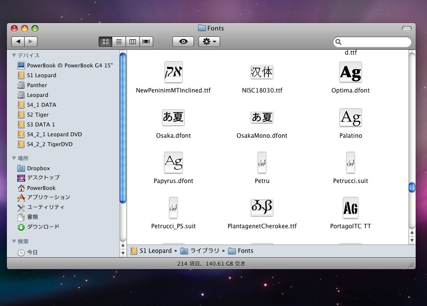Viewport: 427px width, 306px height.
Task: Select the PlantagenetCherokee.ttf font icon
Action: 262,208
